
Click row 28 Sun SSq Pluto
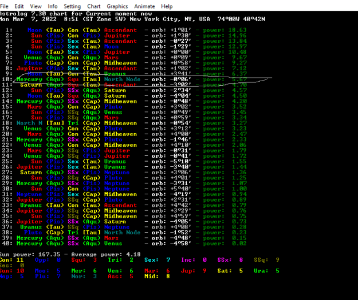click(124, 178)
